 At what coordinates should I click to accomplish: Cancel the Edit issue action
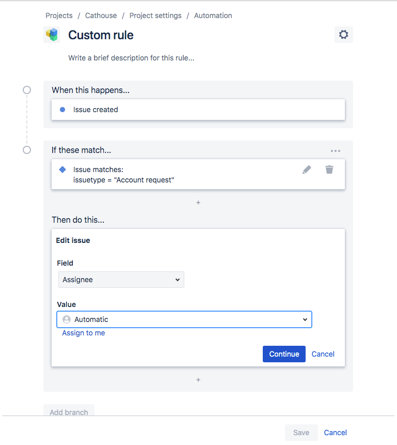coord(323,354)
